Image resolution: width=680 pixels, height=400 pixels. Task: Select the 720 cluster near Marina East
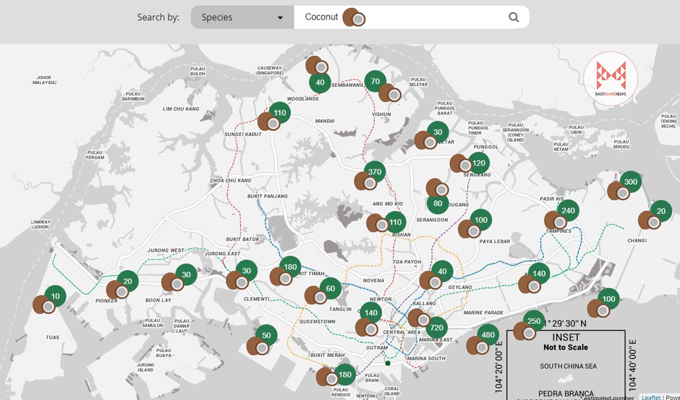pyautogui.click(x=436, y=328)
